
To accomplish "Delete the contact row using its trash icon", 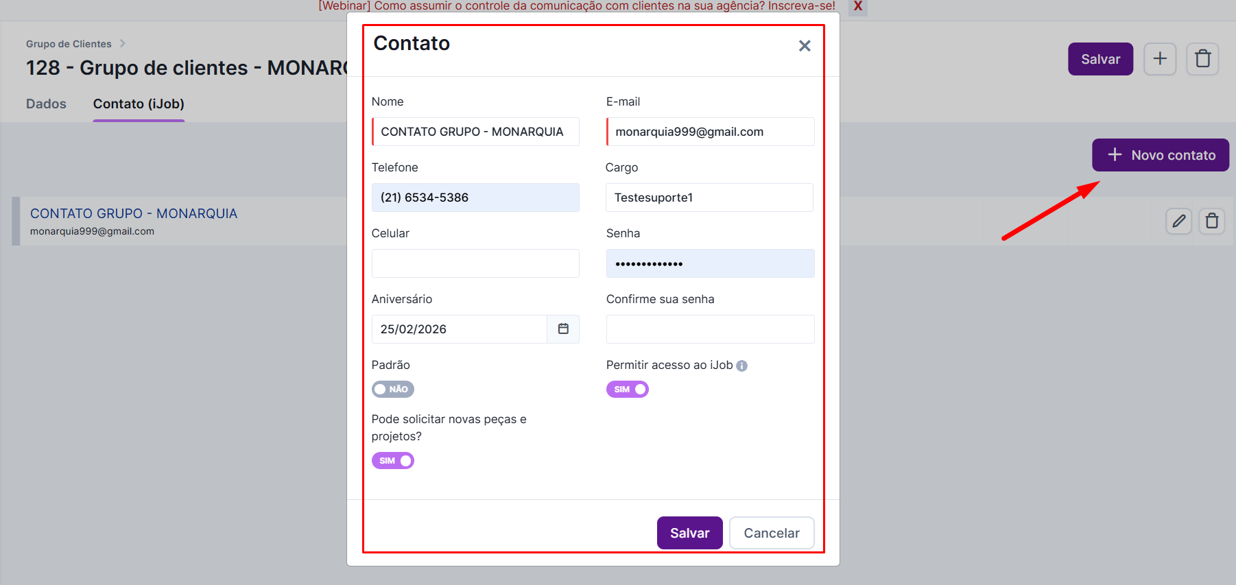I will click(x=1211, y=221).
